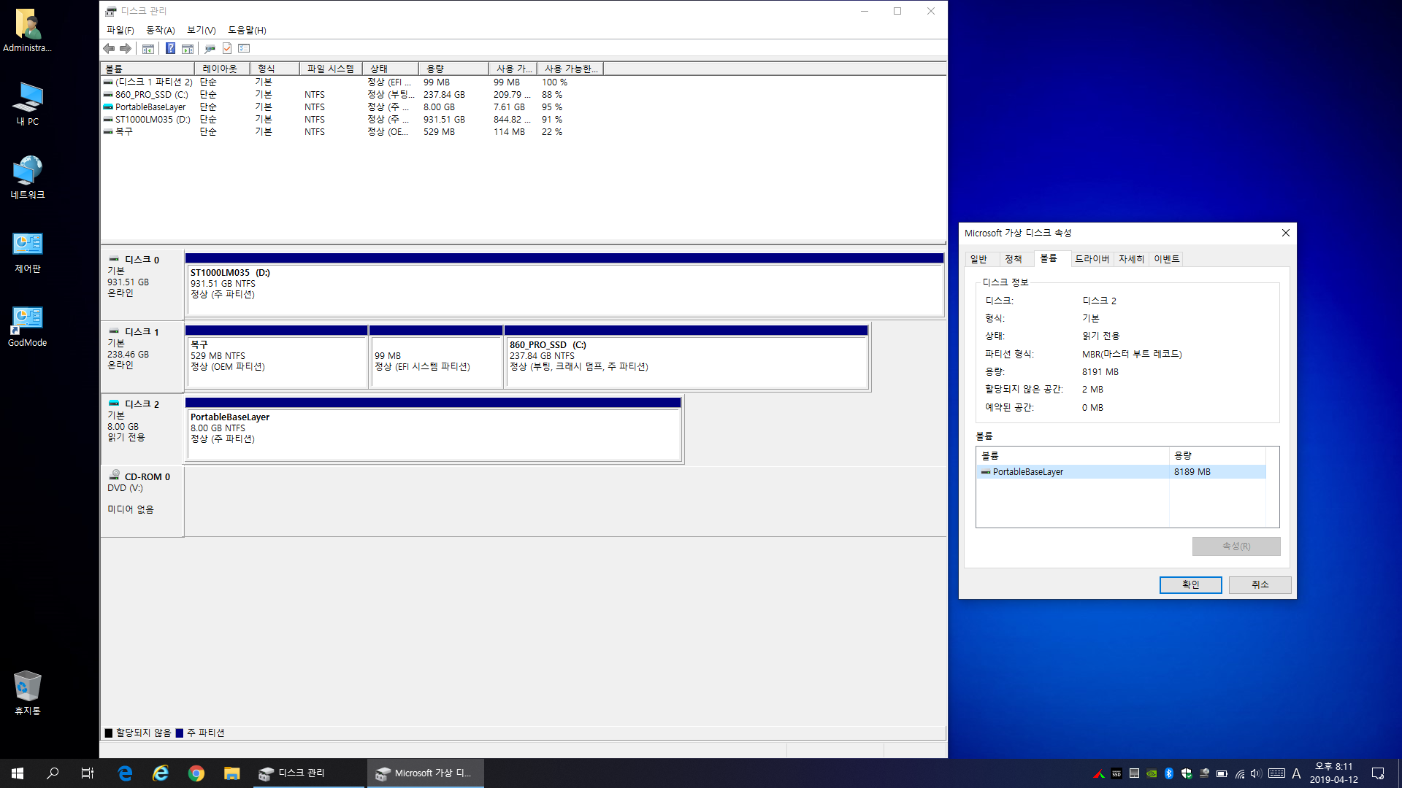This screenshot has height=788, width=1402.
Task: Launch Google Chrome from taskbar
Action: click(x=196, y=773)
